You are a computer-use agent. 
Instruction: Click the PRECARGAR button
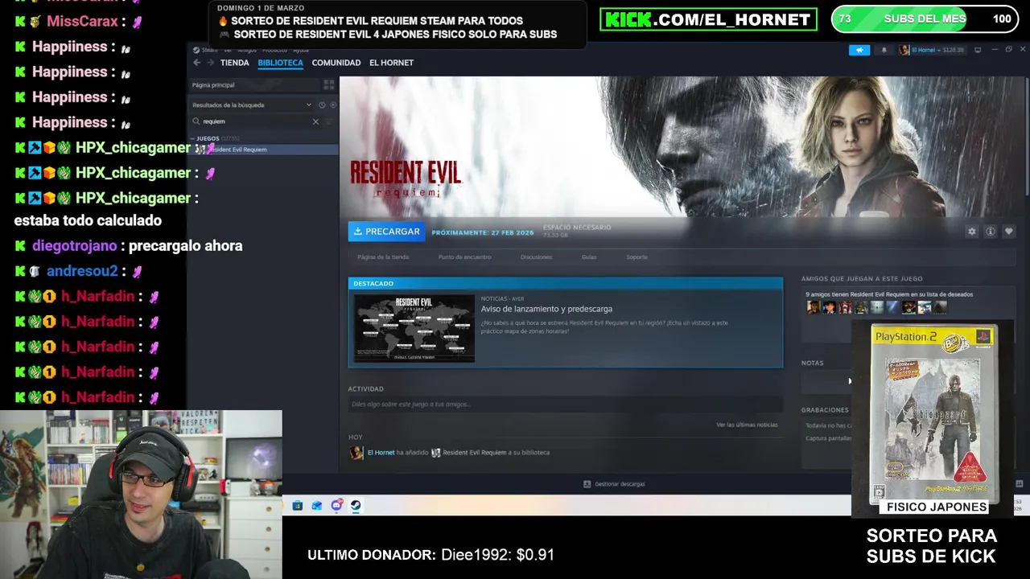coord(386,232)
